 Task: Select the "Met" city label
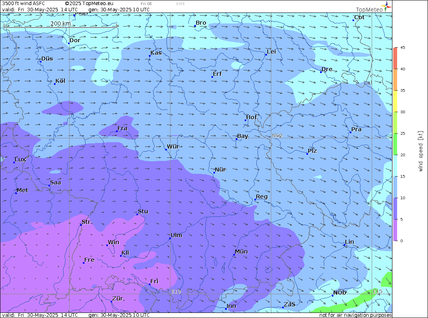(22, 191)
